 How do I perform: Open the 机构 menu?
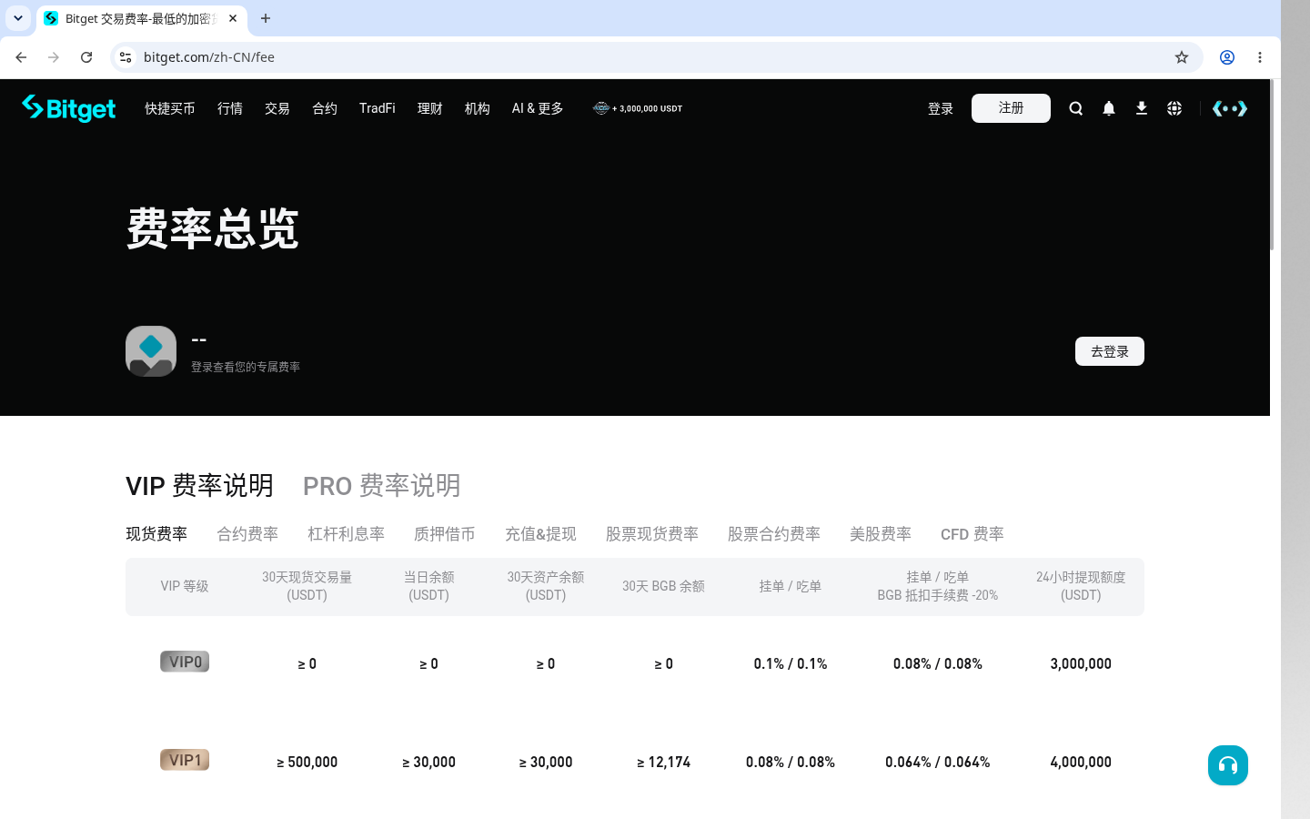[478, 108]
